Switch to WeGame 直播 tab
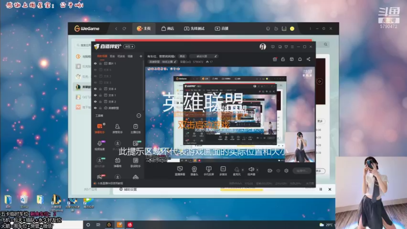The image size is (407, 229). 222,28
